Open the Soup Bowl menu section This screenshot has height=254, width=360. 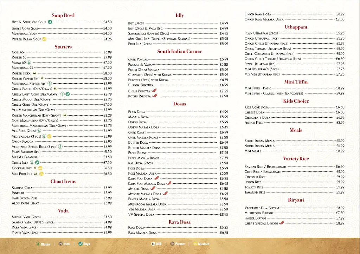tap(63, 15)
